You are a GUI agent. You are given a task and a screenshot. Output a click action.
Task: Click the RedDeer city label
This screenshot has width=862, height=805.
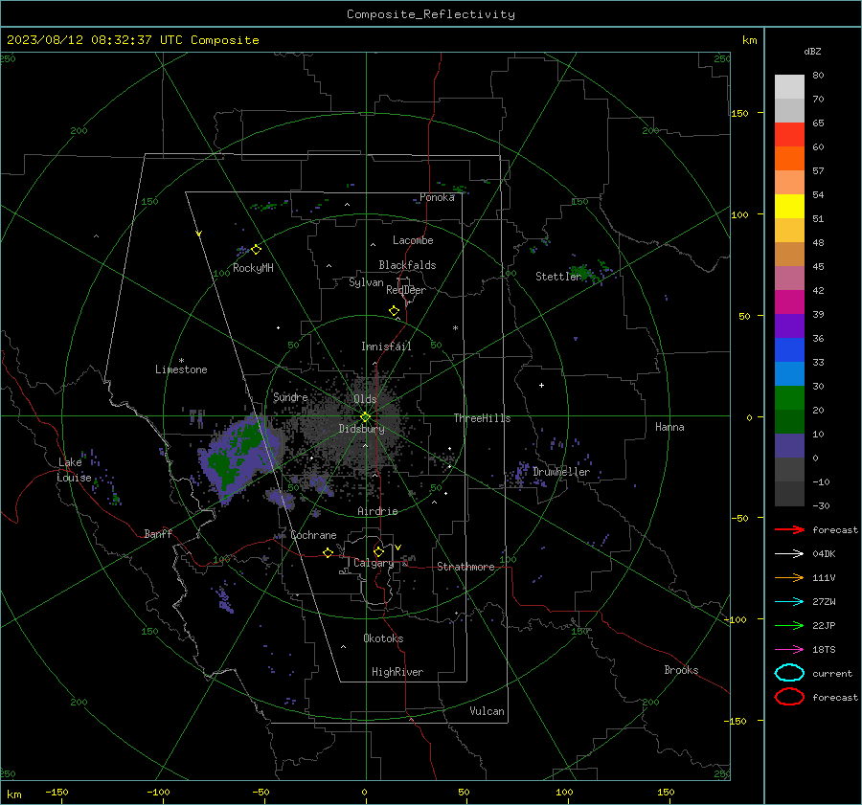click(406, 290)
